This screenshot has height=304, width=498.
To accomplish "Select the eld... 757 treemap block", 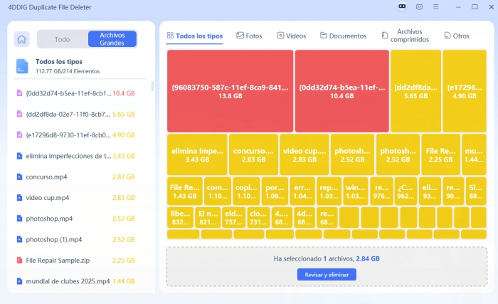I will 233,218.
